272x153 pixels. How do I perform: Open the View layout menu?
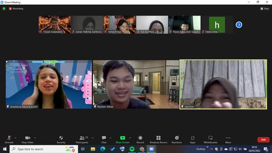pos(265,8)
